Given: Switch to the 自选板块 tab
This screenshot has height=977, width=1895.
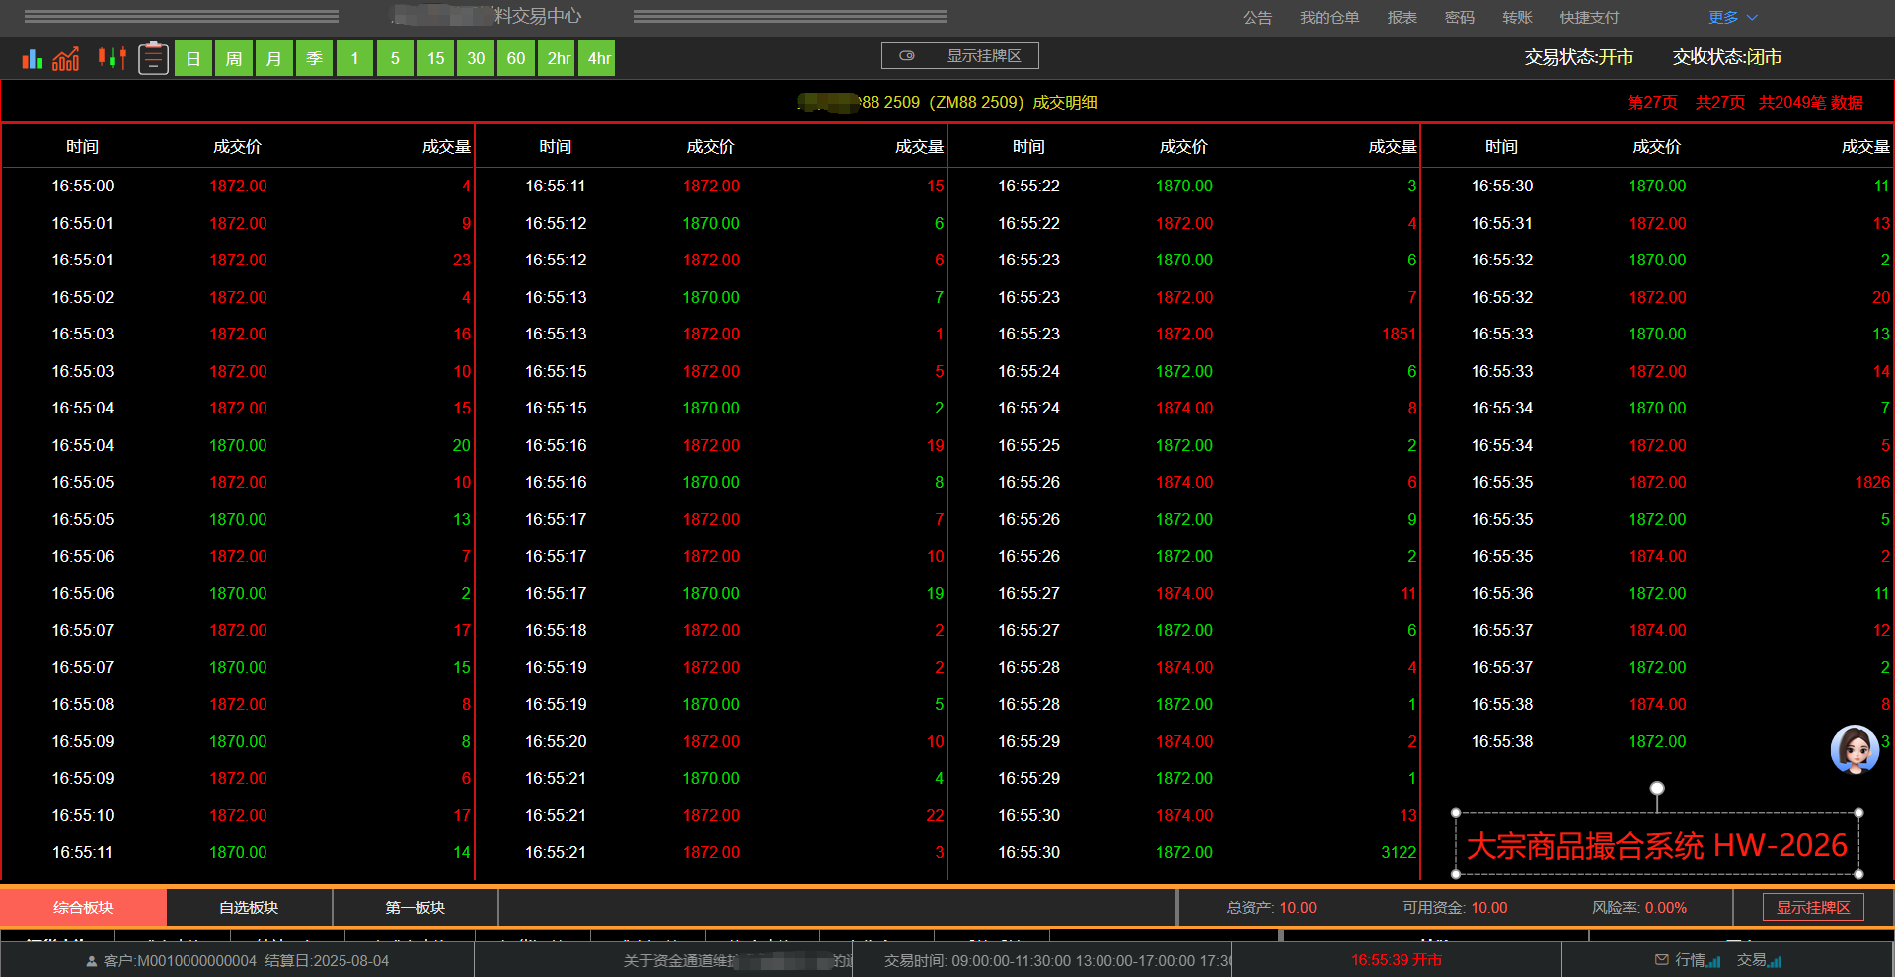Looking at the screenshot, I should (249, 908).
